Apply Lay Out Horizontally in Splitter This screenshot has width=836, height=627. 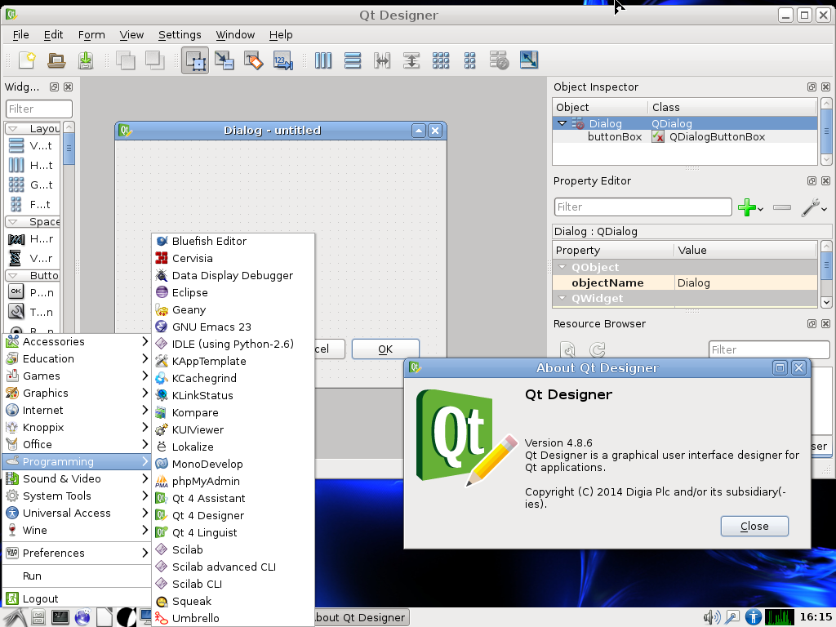pos(382,60)
